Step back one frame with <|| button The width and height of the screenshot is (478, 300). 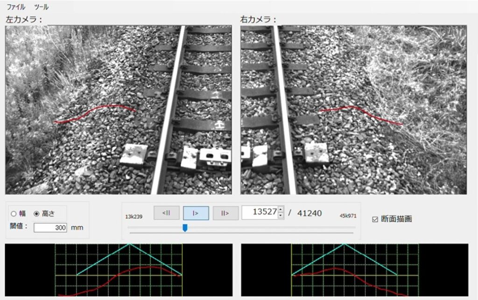[x=167, y=213]
